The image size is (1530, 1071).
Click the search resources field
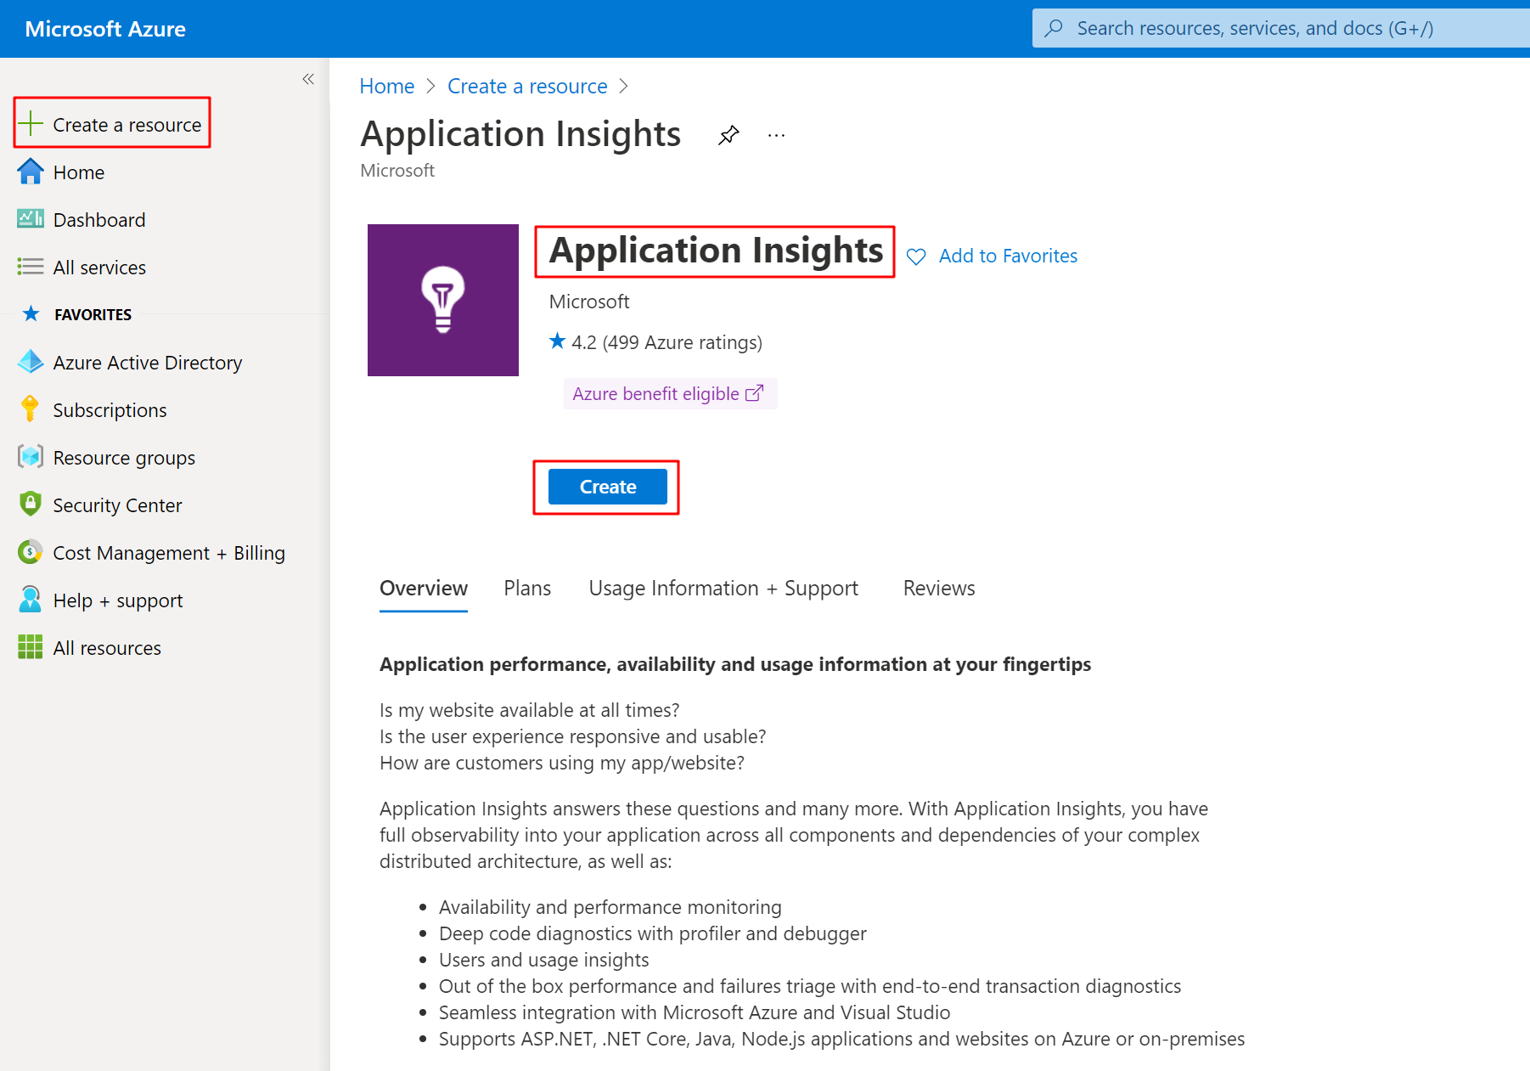pos(1274,28)
